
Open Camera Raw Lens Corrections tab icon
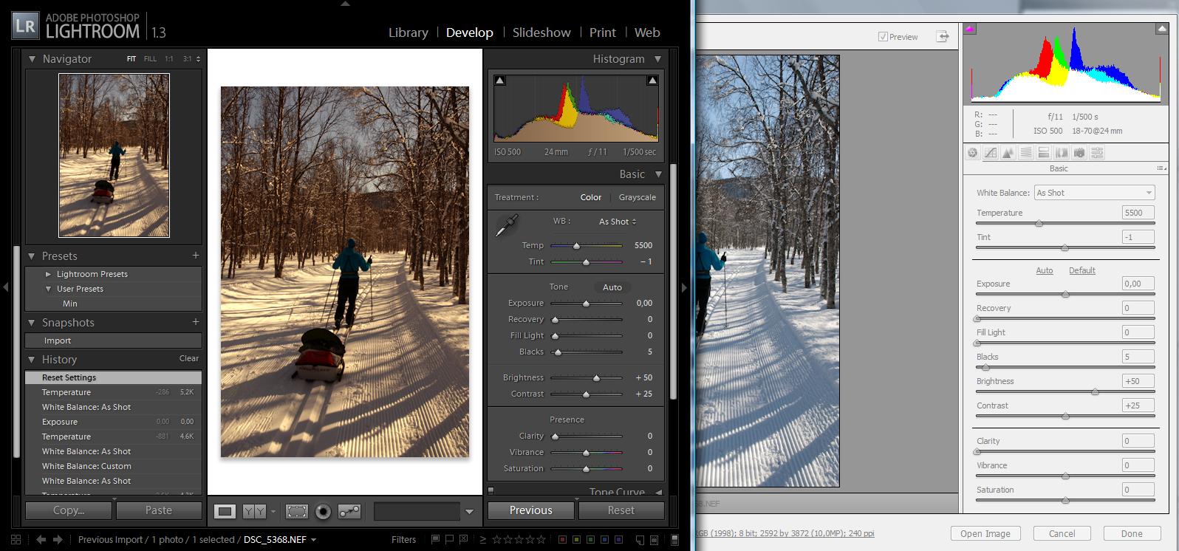1062,153
